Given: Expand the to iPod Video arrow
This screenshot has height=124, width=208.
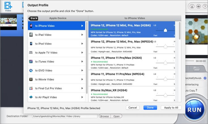Looking at the screenshot, I should (82, 44).
